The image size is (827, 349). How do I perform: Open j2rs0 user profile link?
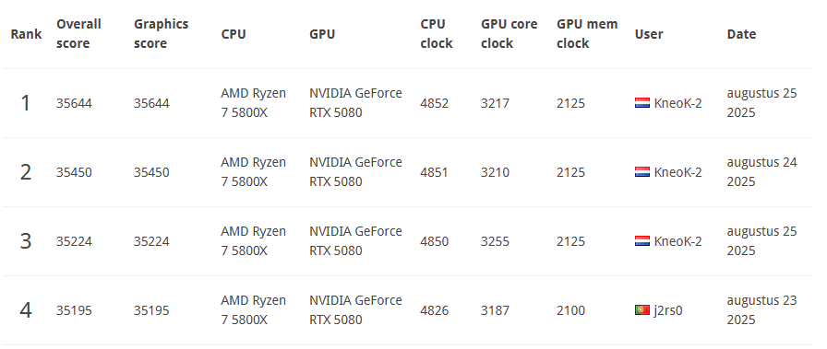pos(667,310)
